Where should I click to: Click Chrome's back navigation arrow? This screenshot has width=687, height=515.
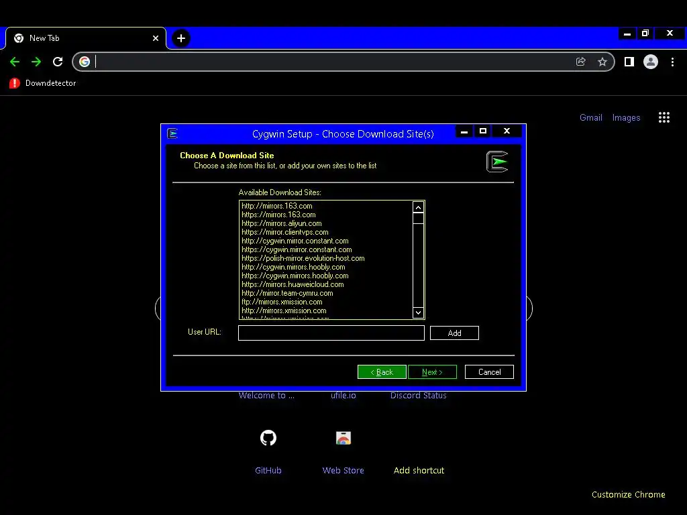click(15, 62)
